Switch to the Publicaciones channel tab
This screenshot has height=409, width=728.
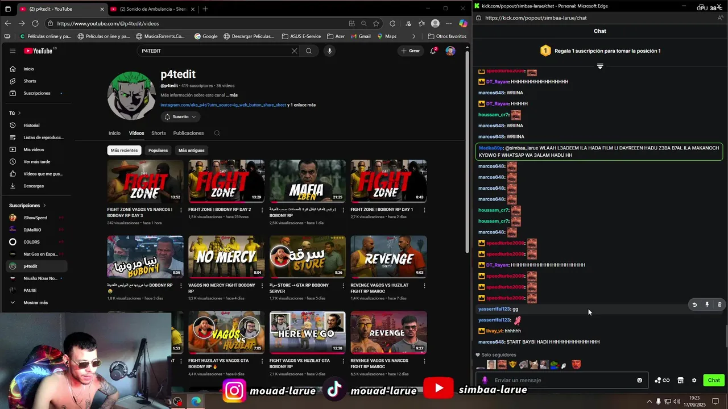(188, 133)
